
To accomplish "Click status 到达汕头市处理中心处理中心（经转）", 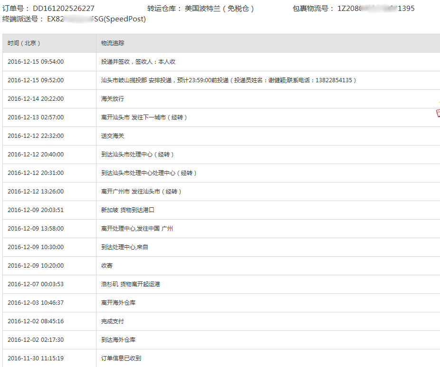I will pos(149,173).
